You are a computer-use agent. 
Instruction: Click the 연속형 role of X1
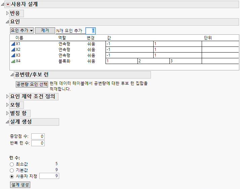(64, 44)
